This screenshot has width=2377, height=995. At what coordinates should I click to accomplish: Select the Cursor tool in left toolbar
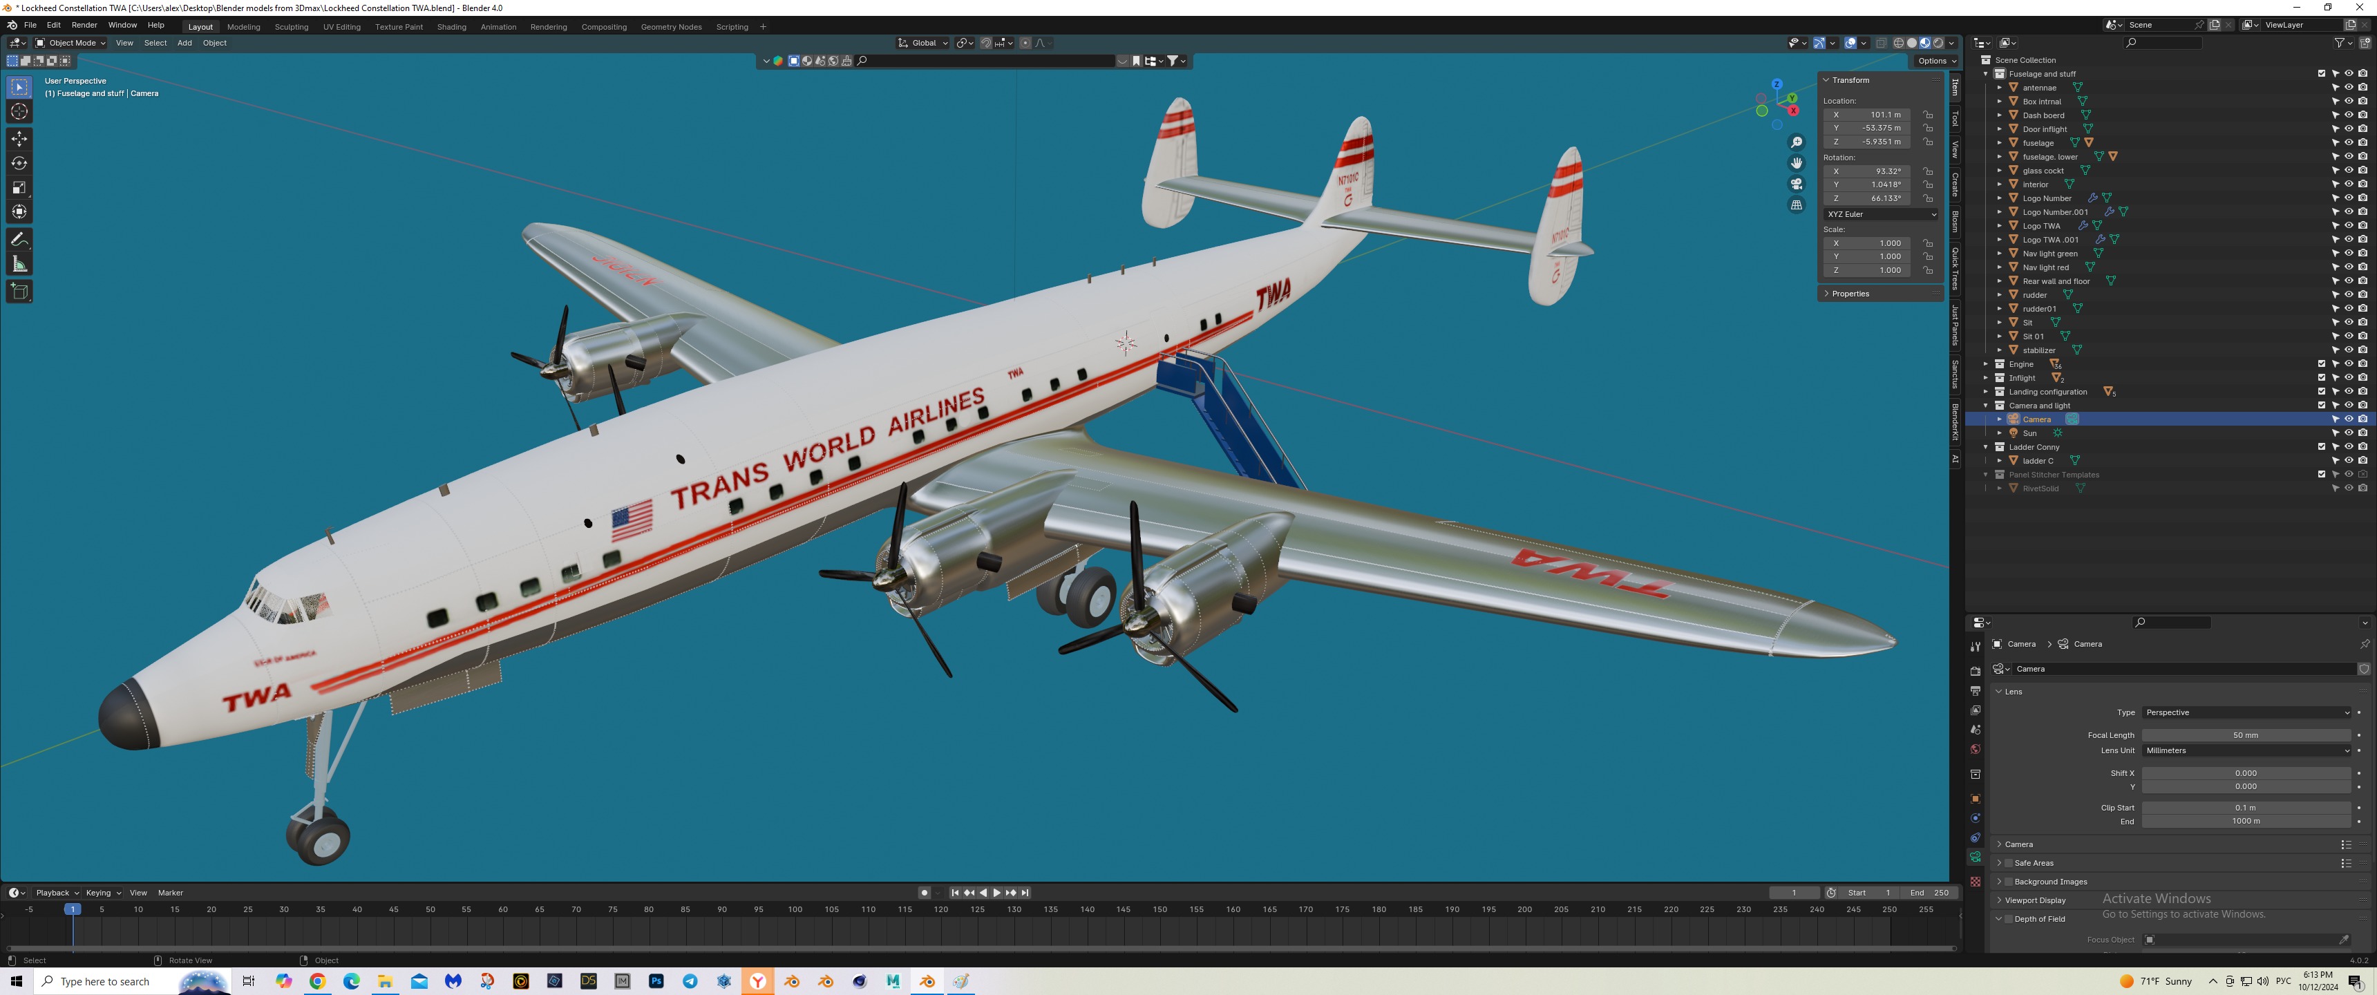point(19,112)
